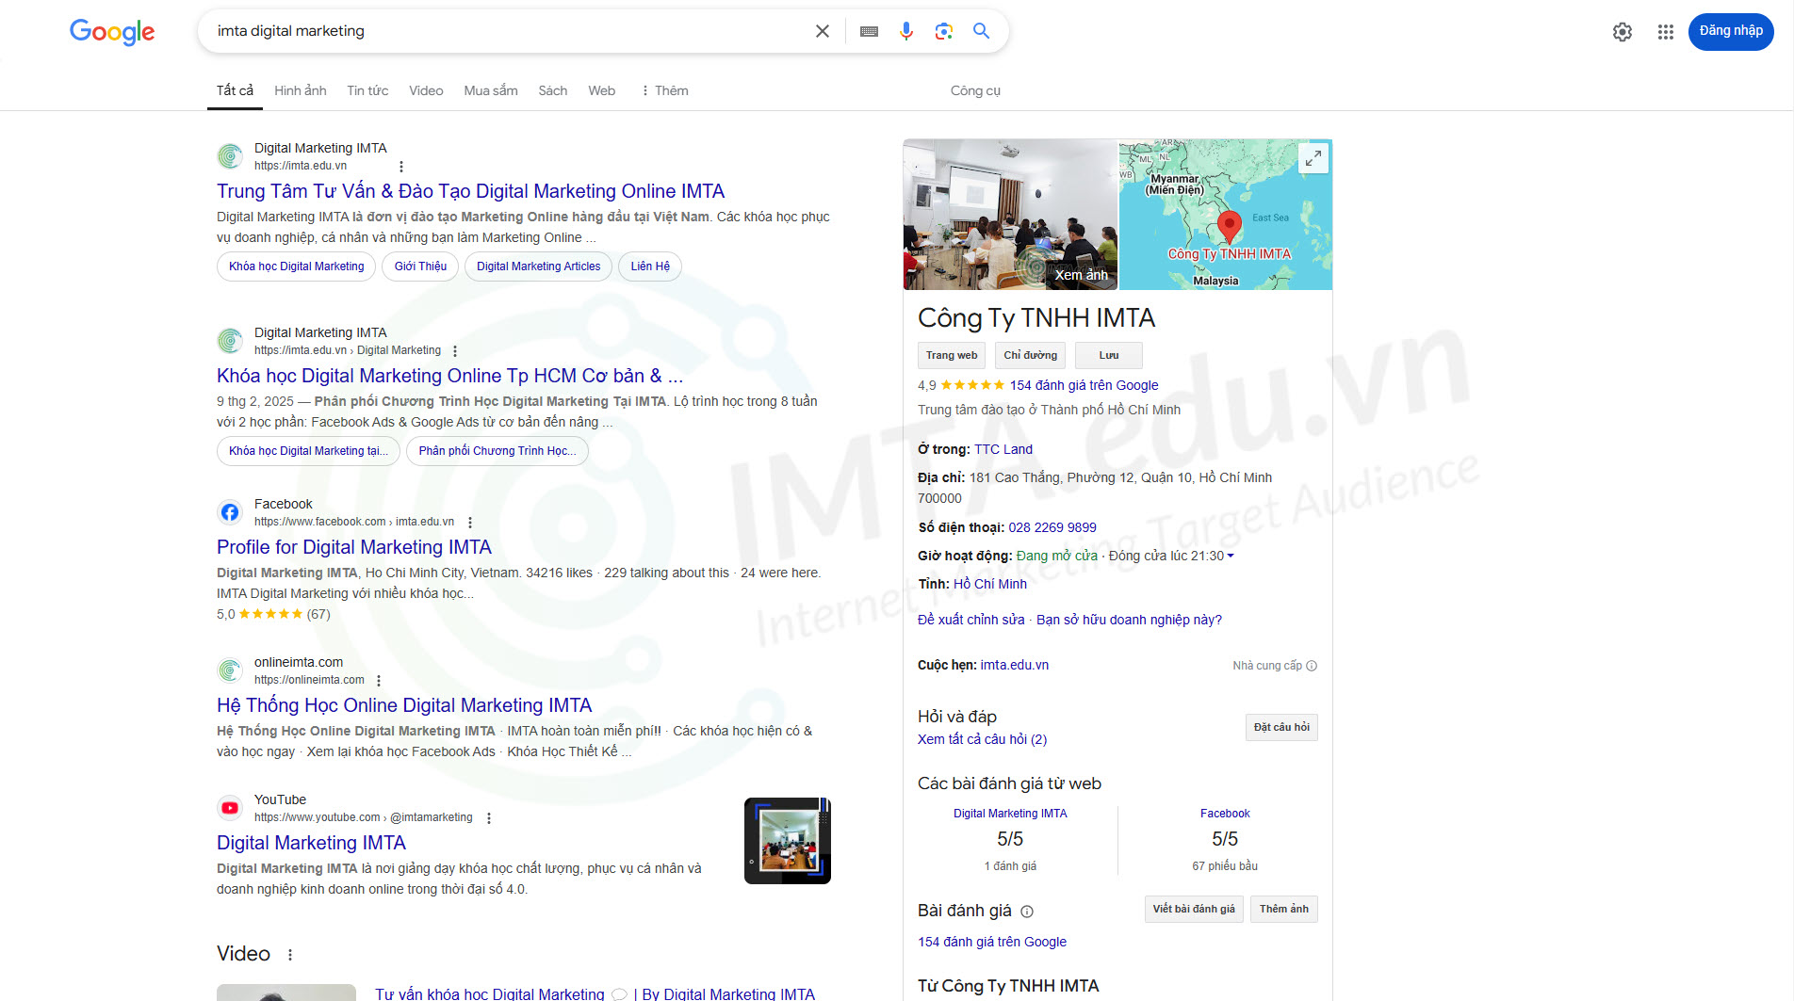Switch to Video tab

(x=426, y=90)
